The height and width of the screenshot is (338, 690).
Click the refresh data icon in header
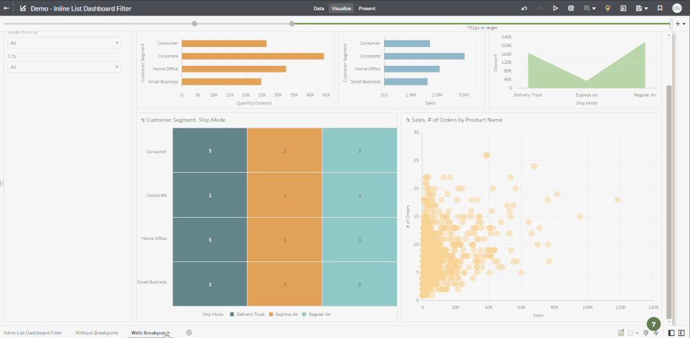pos(571,9)
